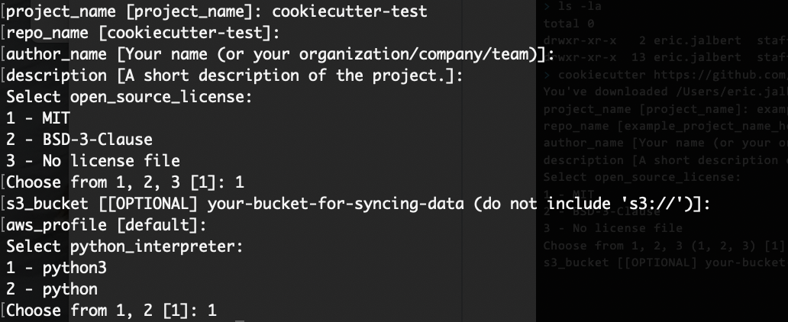Click the final 'Choose from 1, 2 [1]: 1' prompt
This screenshot has width=788, height=322.
pos(111,311)
